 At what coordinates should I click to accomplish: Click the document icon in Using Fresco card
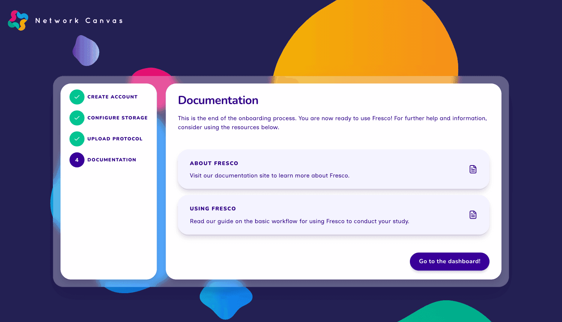coord(473,215)
